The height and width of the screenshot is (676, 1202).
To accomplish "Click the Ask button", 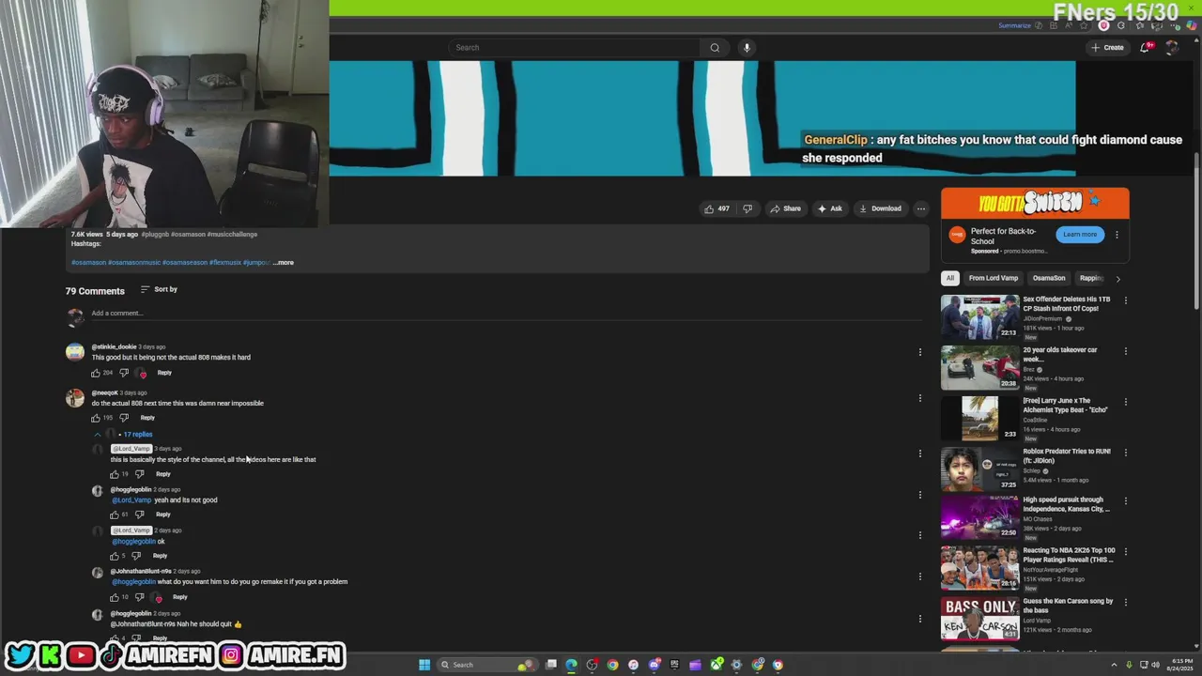I will [x=830, y=208].
